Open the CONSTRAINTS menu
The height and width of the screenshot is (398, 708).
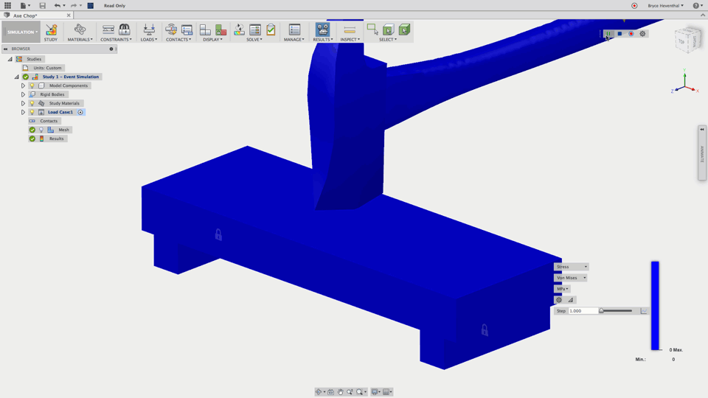117,40
